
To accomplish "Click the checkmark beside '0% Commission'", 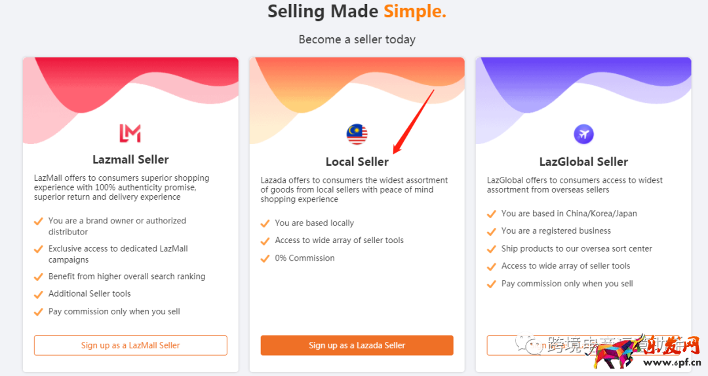I will 265,258.
